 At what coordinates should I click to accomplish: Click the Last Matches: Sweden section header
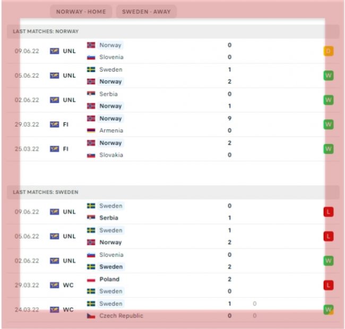click(x=46, y=192)
